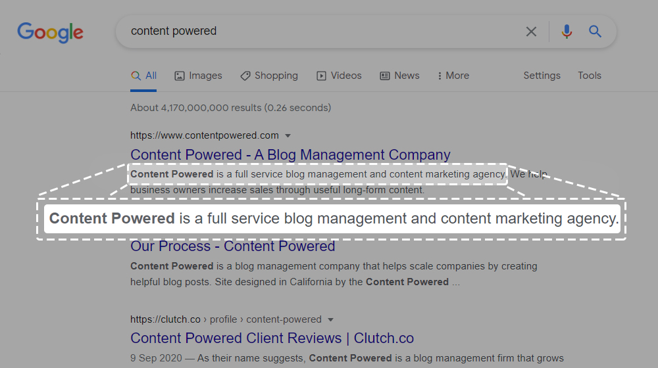Click the '9 Sep 2020' snippet date

[156, 358]
